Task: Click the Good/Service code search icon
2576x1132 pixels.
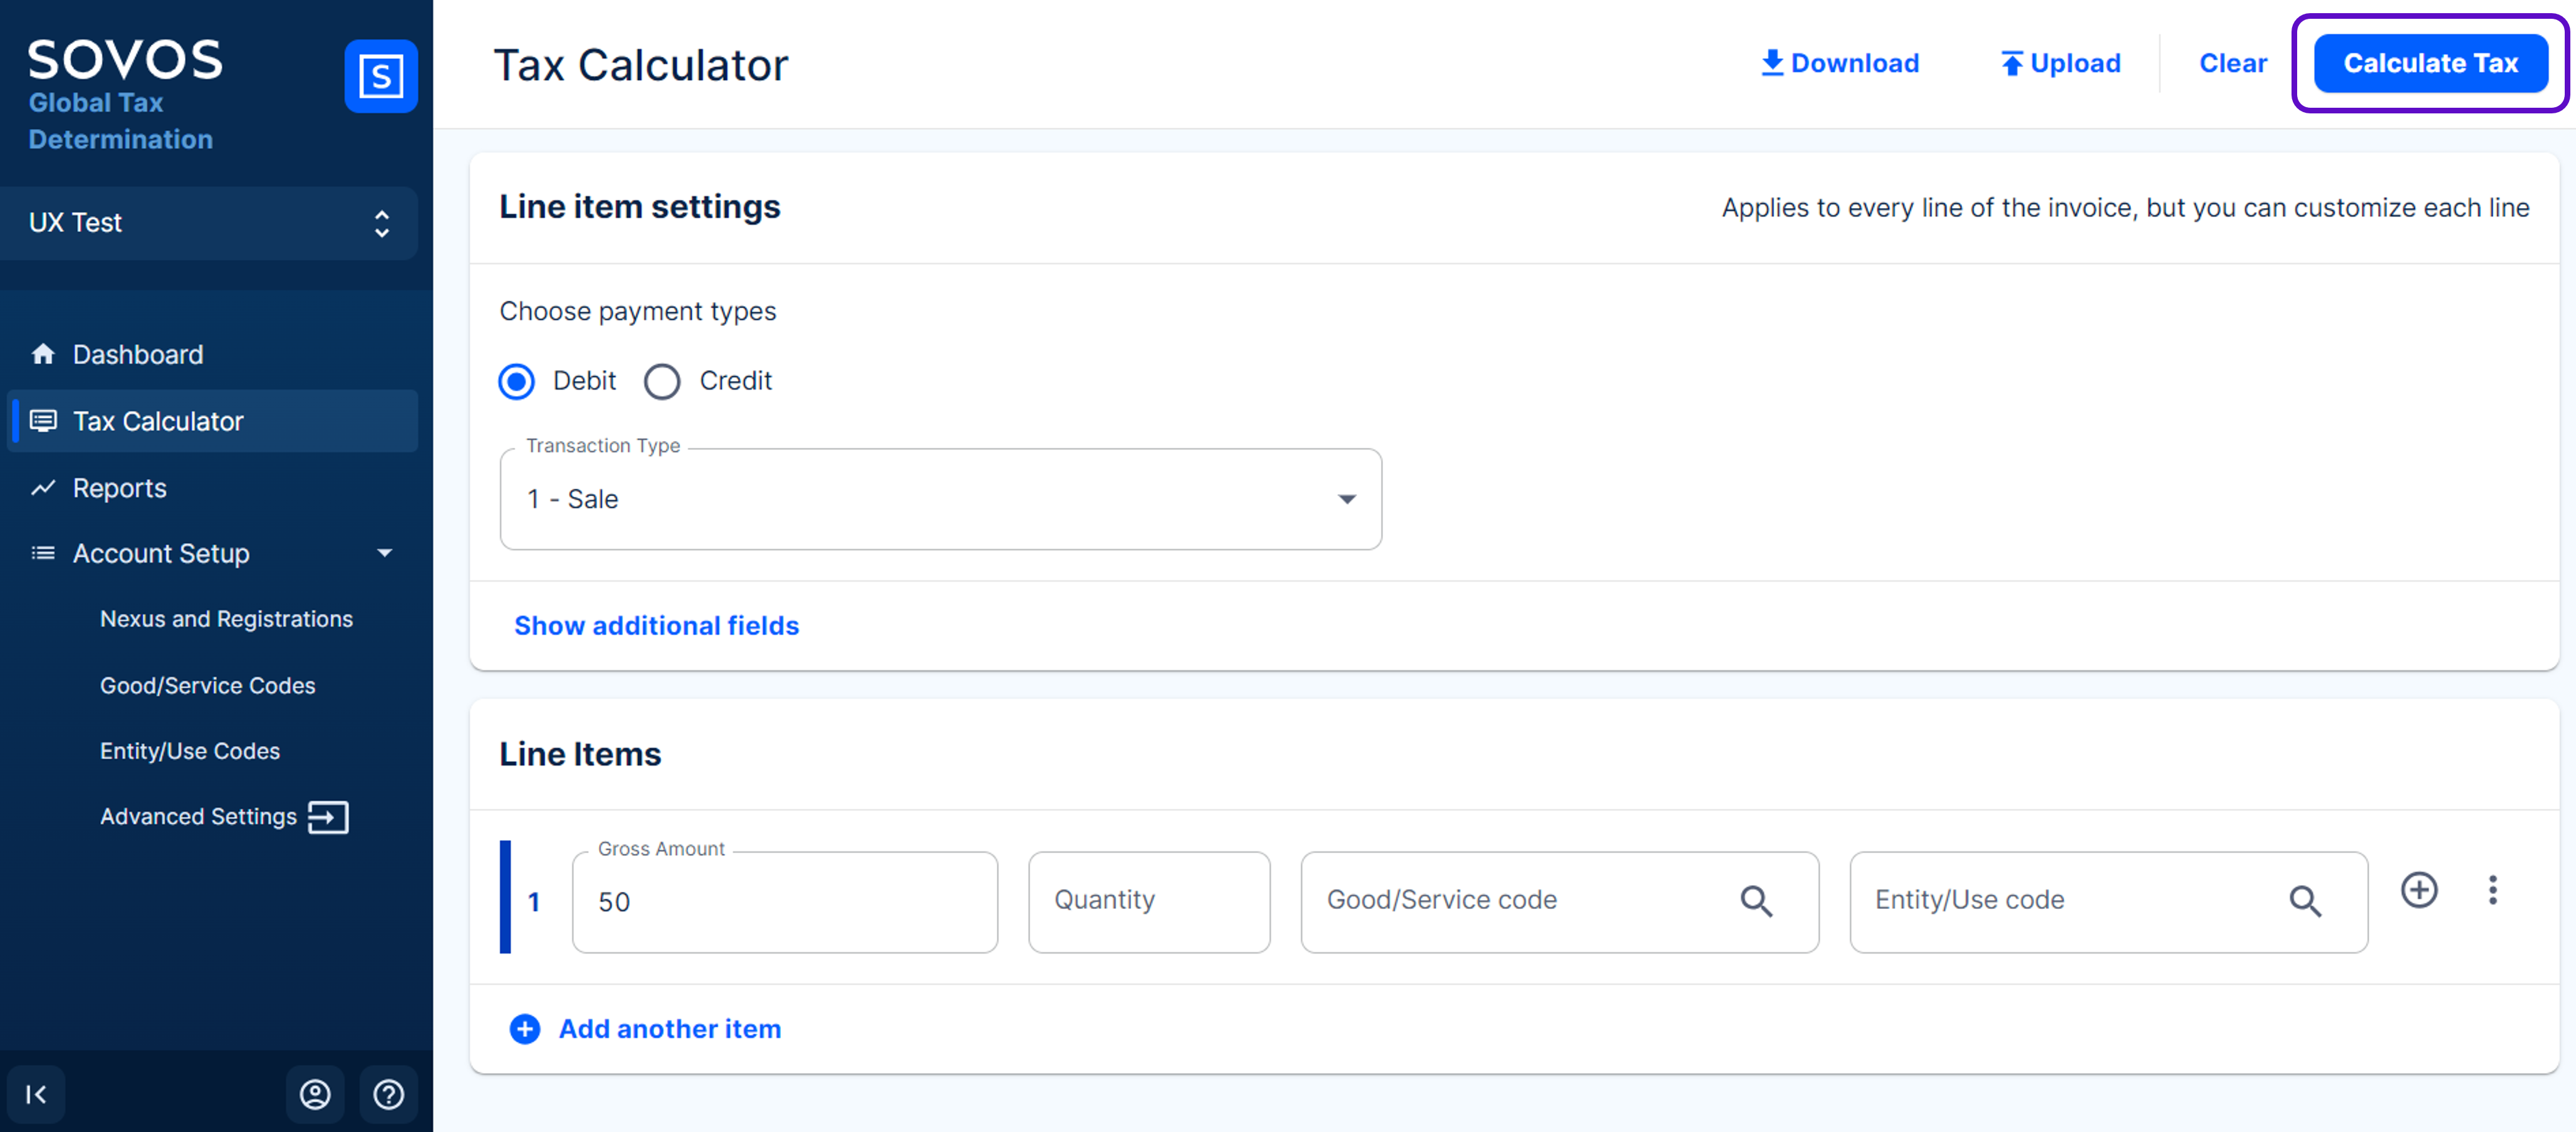Action: click(1756, 901)
